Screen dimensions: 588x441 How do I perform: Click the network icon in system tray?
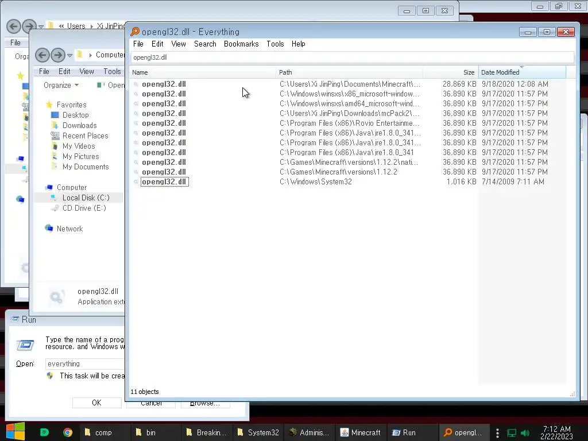point(512,433)
